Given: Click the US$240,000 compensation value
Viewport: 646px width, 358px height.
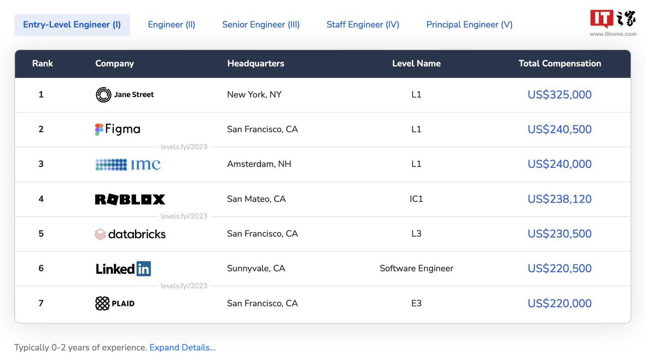Looking at the screenshot, I should [x=559, y=164].
